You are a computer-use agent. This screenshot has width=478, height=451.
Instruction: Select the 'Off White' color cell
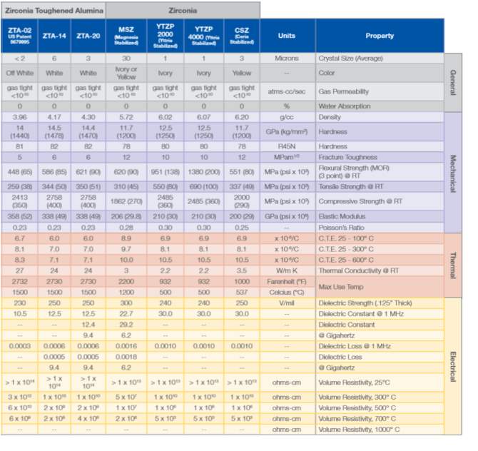click(19, 72)
